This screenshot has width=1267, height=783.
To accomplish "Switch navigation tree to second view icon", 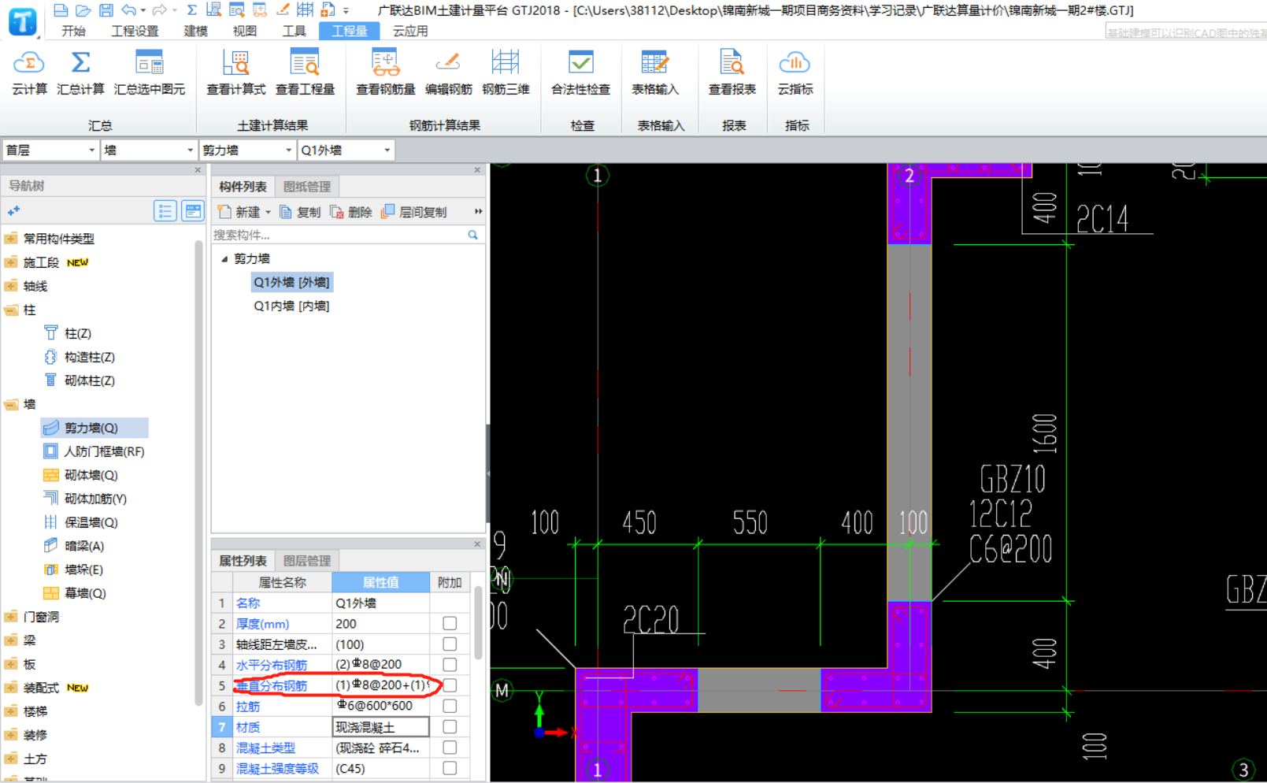I will tap(192, 211).
